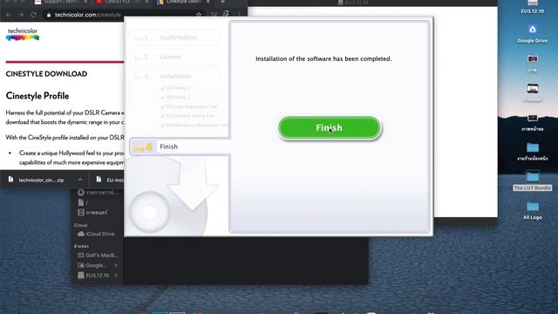The width and height of the screenshot is (558, 314).
Task: Close the Cinestyle Download tab
Action: coord(208,2)
